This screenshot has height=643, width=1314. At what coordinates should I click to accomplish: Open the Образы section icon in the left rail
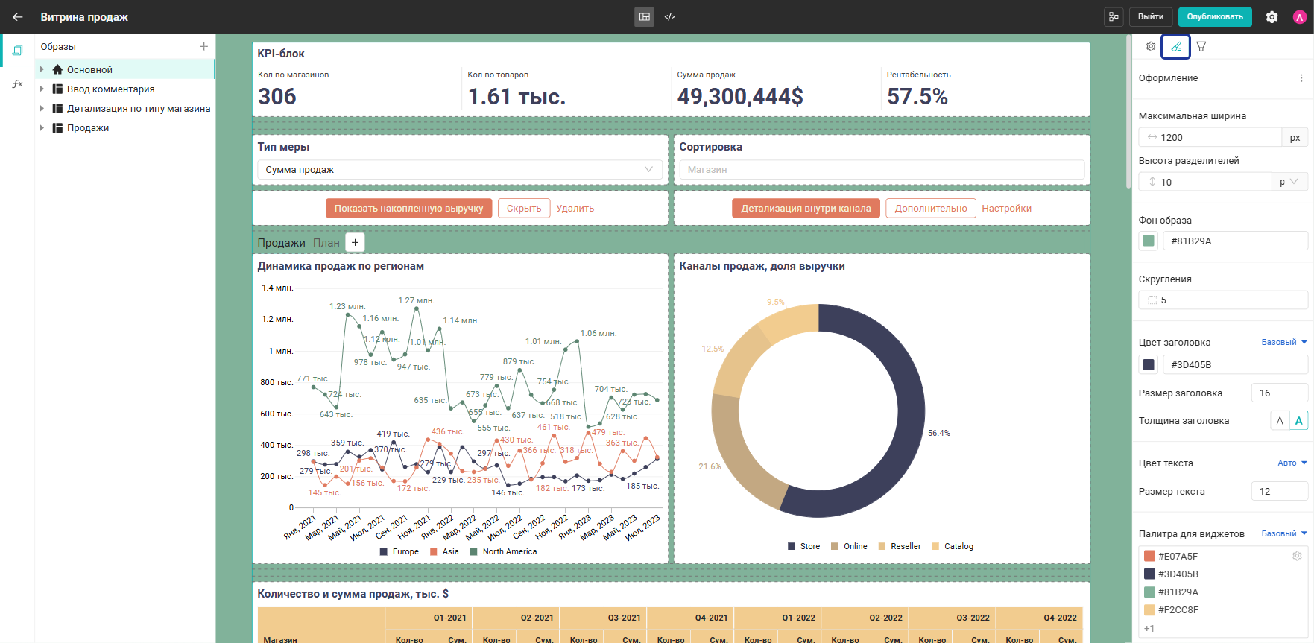[x=18, y=50]
